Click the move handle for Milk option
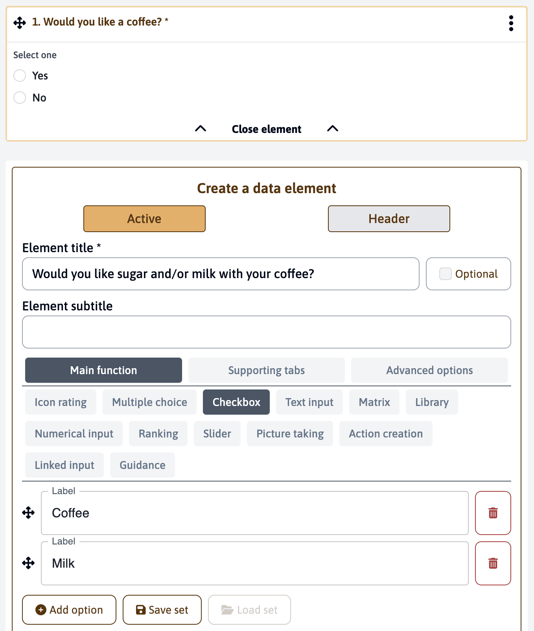The image size is (534, 631). [28, 563]
